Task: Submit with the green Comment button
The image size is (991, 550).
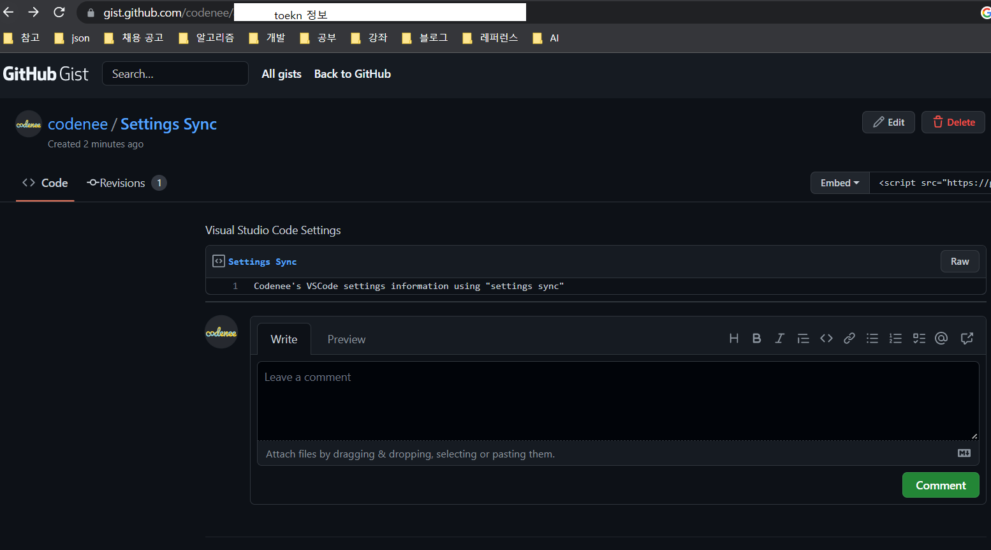Action: click(x=941, y=485)
